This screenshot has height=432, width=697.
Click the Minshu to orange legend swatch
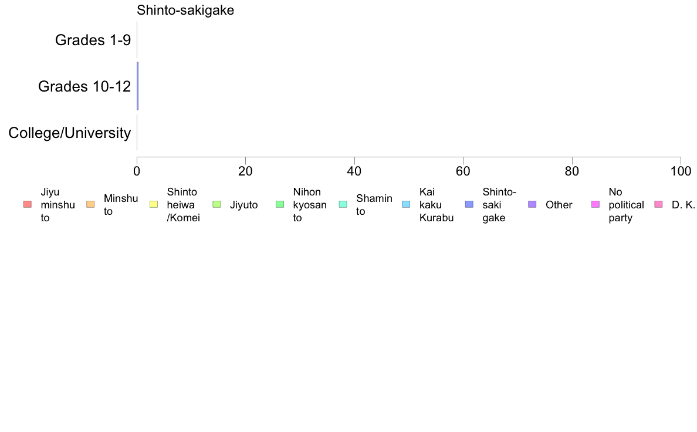point(91,205)
